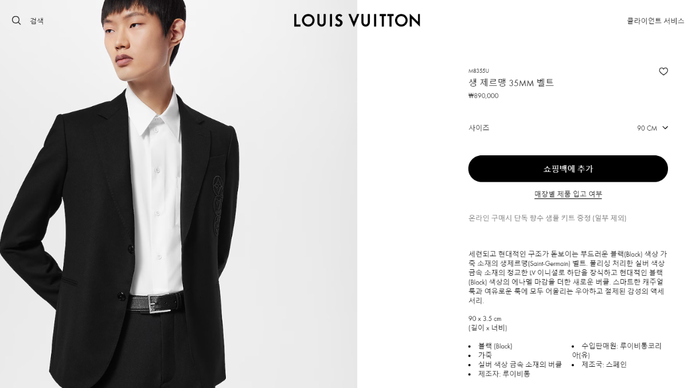Go to homepage via Louis Vuitton logo
This screenshot has width=688, height=388.
click(x=357, y=21)
